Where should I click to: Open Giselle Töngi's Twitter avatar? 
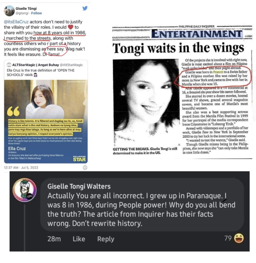point(9,11)
